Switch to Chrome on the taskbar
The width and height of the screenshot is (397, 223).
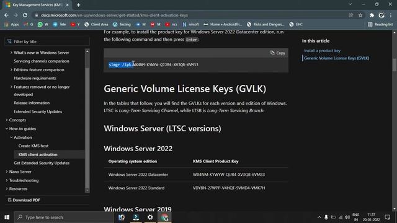[x=164, y=217]
